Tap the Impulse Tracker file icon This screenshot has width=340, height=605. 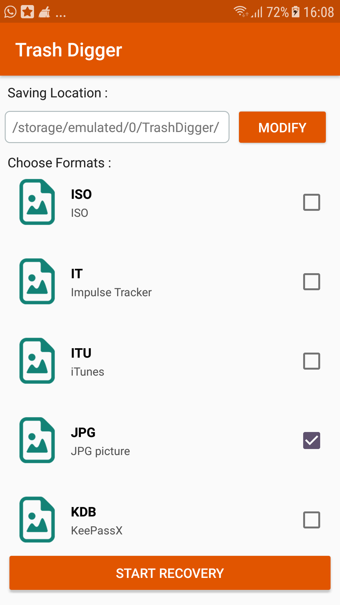pyautogui.click(x=37, y=281)
